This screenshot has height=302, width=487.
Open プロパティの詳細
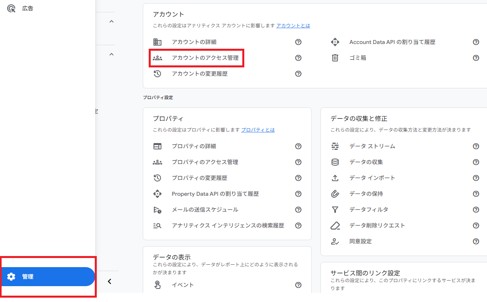coord(194,146)
